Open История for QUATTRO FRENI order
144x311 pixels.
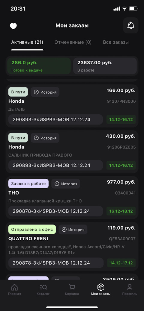coord(73,230)
